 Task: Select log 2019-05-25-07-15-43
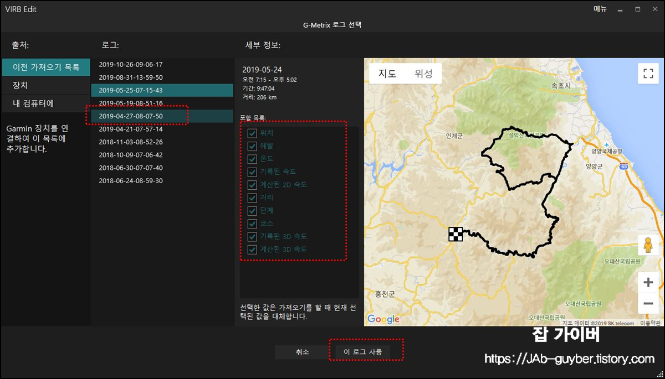point(162,90)
